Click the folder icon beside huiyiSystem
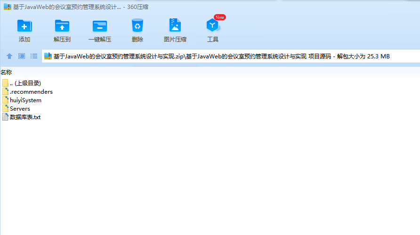This screenshot has height=235, width=420. [5, 100]
